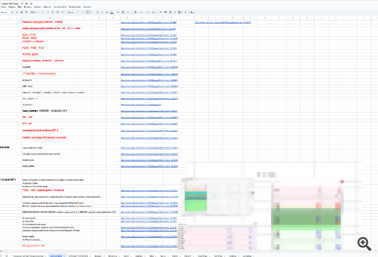Increase decimal places

[x=57, y=12]
